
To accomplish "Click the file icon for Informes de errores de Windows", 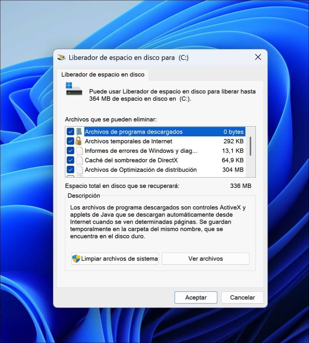I will click(80, 151).
